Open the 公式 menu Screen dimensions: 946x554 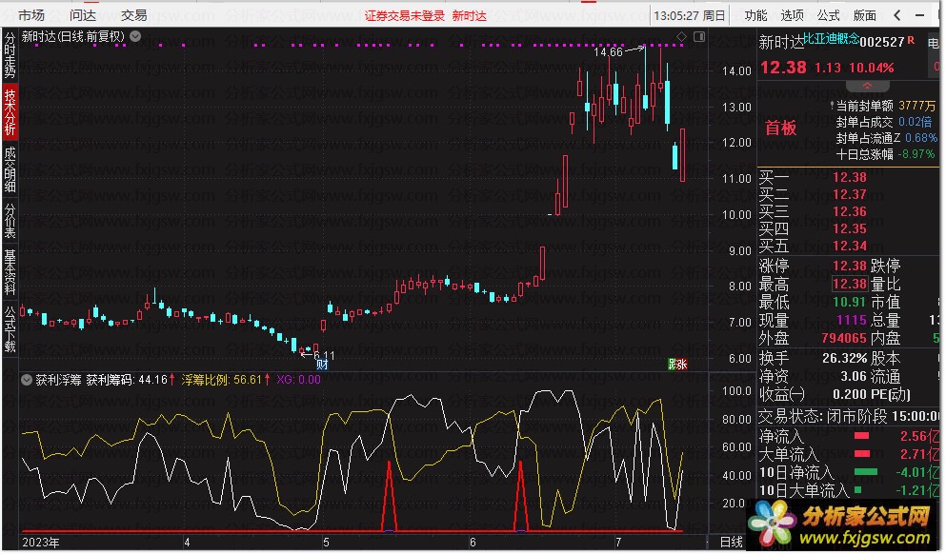[828, 15]
